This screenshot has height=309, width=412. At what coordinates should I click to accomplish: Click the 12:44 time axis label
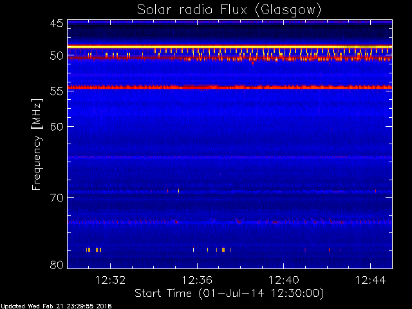pyautogui.click(x=371, y=280)
